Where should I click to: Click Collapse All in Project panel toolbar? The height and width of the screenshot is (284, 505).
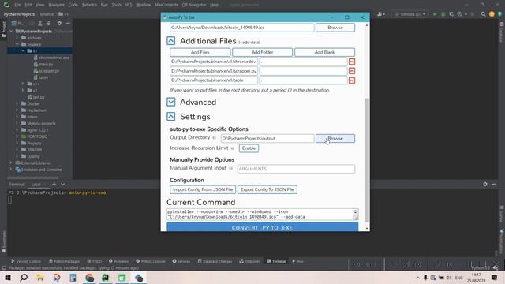click(x=48, y=23)
